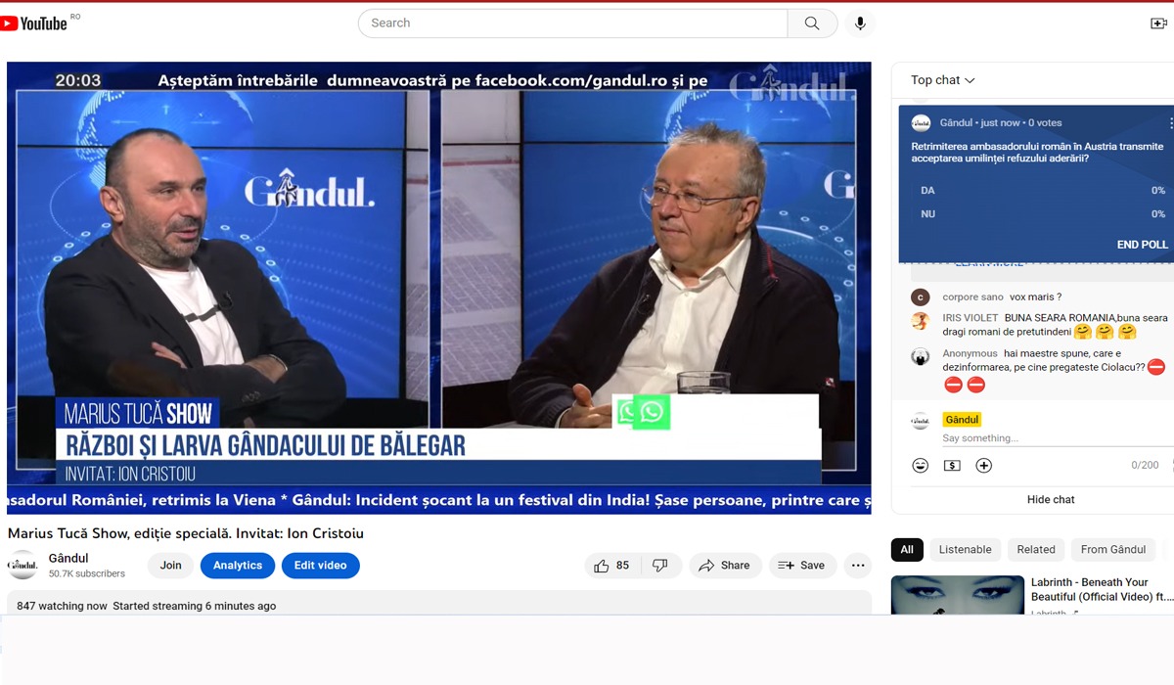Click the '50.7K subscribers' text
The width and height of the screenshot is (1174, 685).
[x=87, y=573]
